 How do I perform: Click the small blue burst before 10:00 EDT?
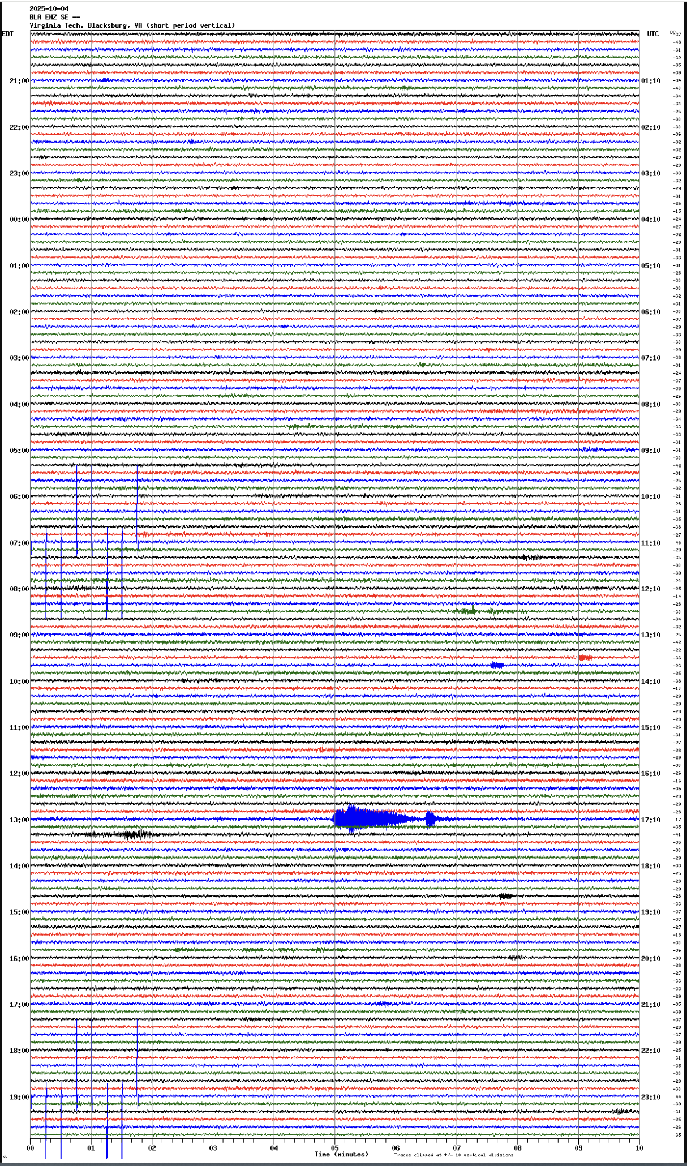pos(496,665)
